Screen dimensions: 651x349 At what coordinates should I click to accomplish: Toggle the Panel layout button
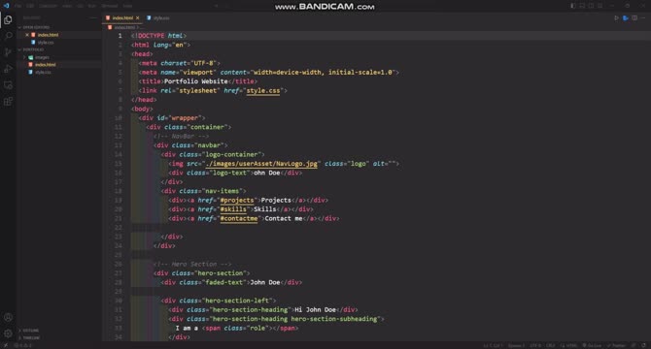click(x=582, y=6)
